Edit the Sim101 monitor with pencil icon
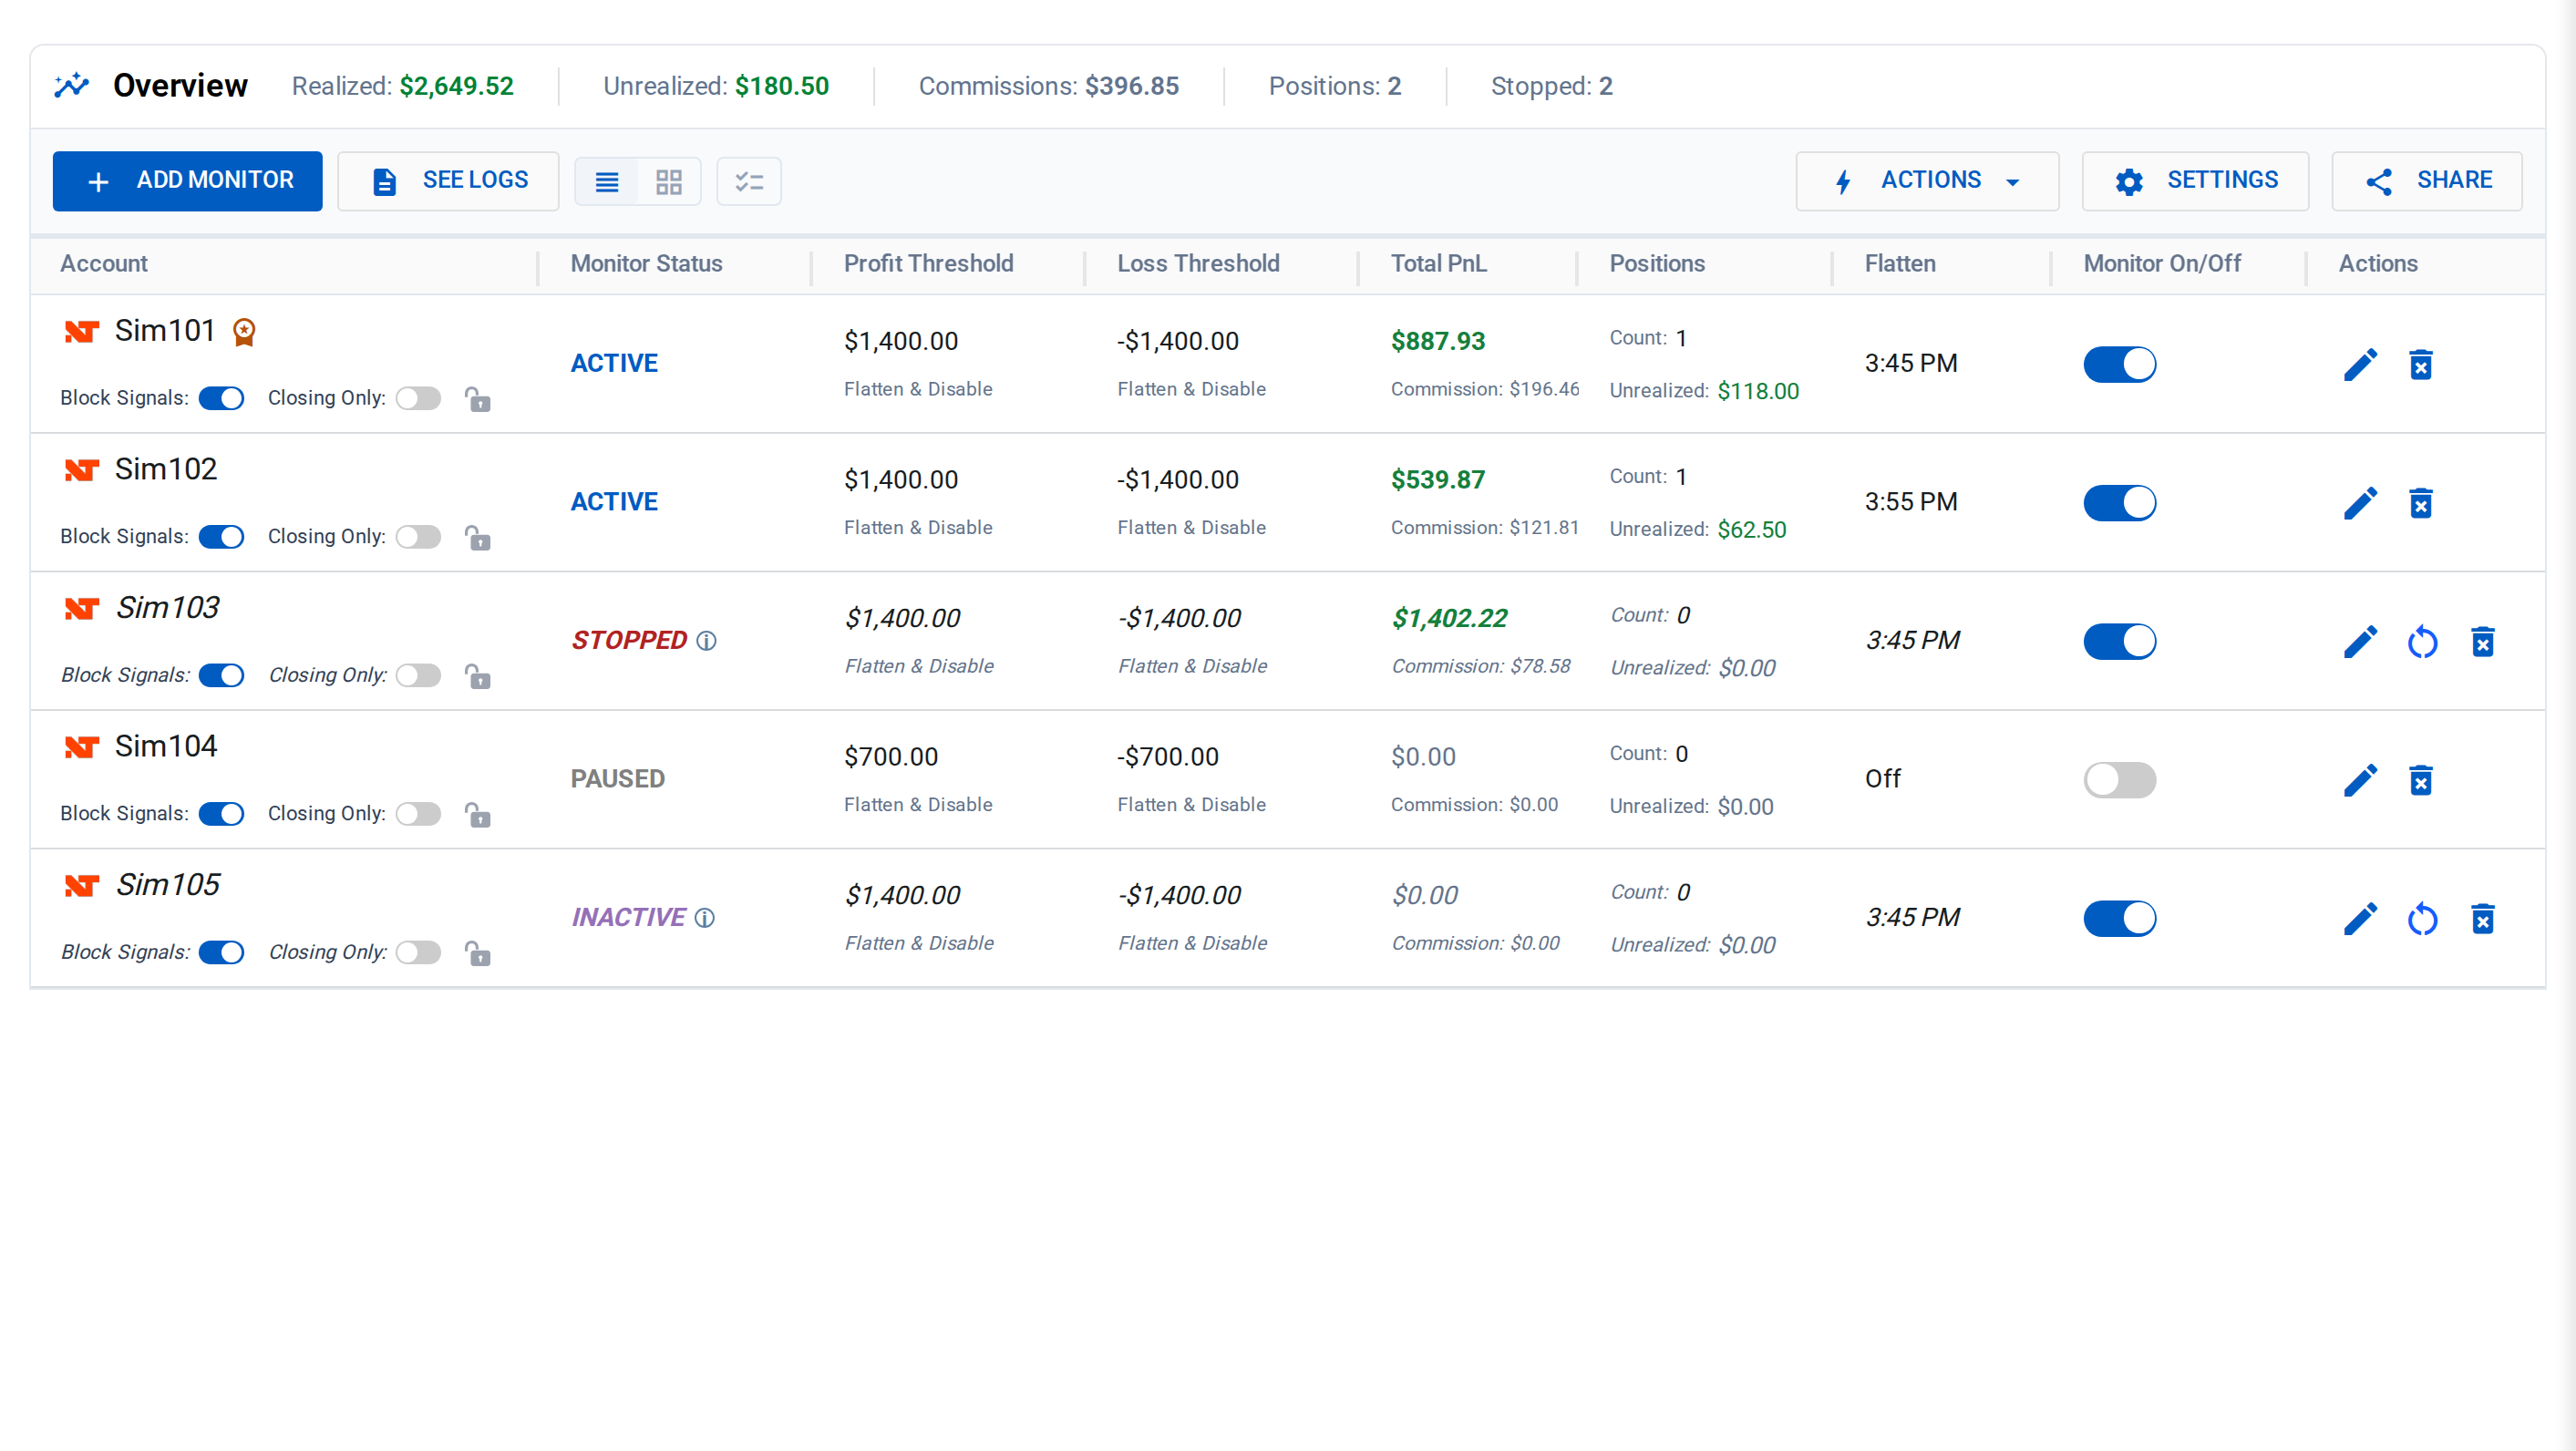This screenshot has width=2576, height=1451. [x=2360, y=365]
